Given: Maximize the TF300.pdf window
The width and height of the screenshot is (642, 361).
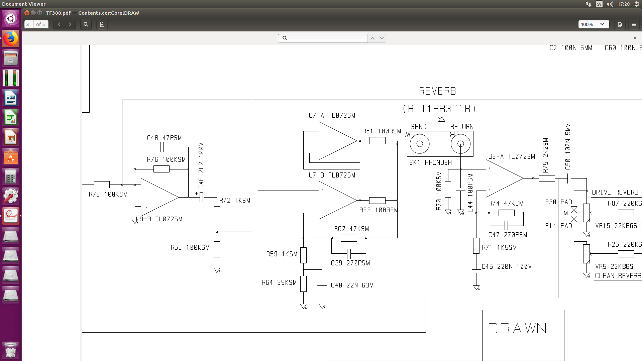Looking at the screenshot, I should (x=39, y=13).
